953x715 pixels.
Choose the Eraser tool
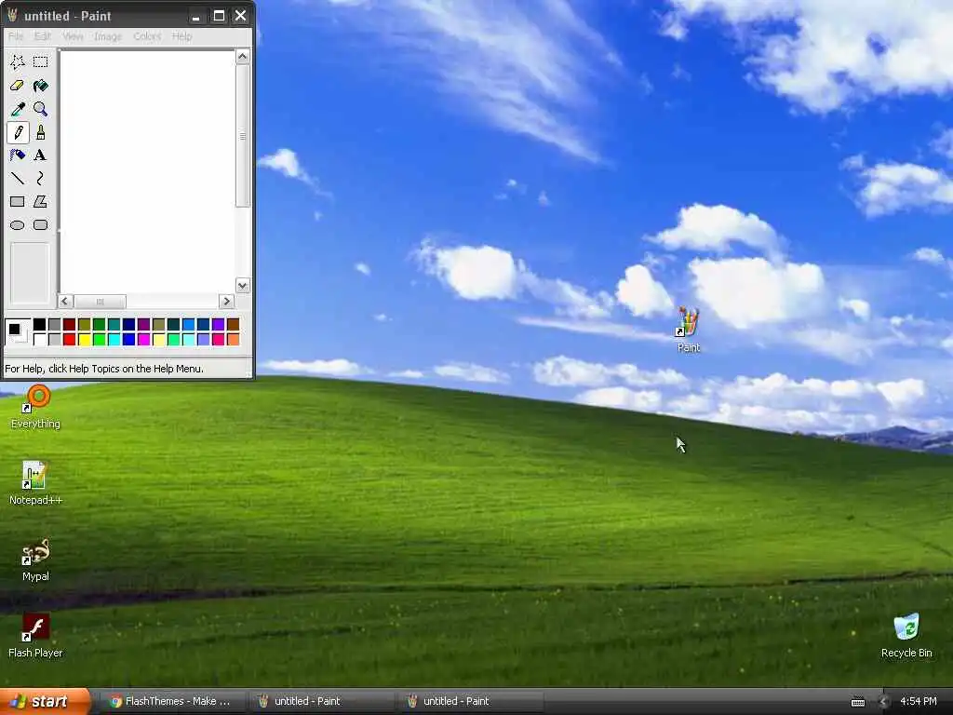(x=18, y=85)
